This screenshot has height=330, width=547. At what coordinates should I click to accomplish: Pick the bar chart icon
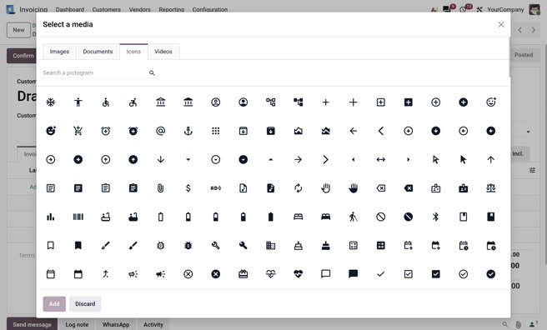pyautogui.click(x=51, y=217)
